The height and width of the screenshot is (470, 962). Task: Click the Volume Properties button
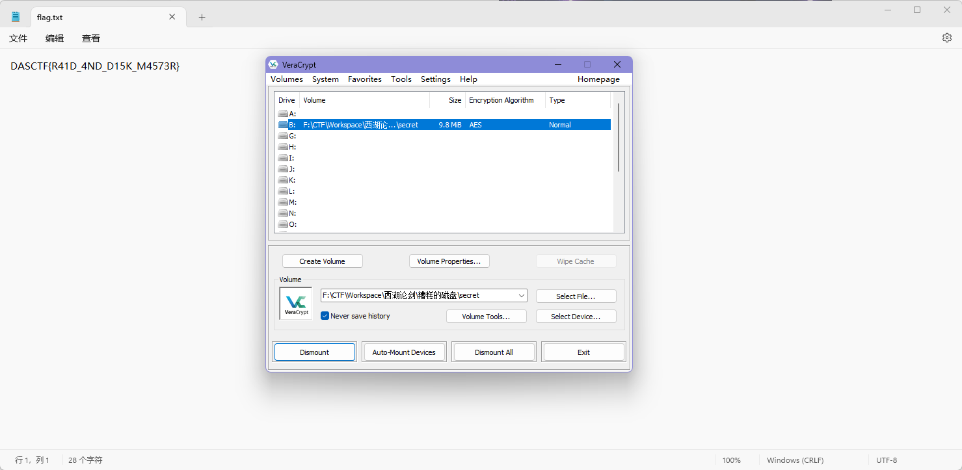(x=449, y=261)
